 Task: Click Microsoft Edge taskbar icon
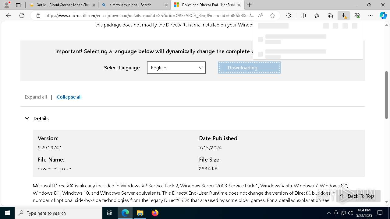tap(125, 213)
